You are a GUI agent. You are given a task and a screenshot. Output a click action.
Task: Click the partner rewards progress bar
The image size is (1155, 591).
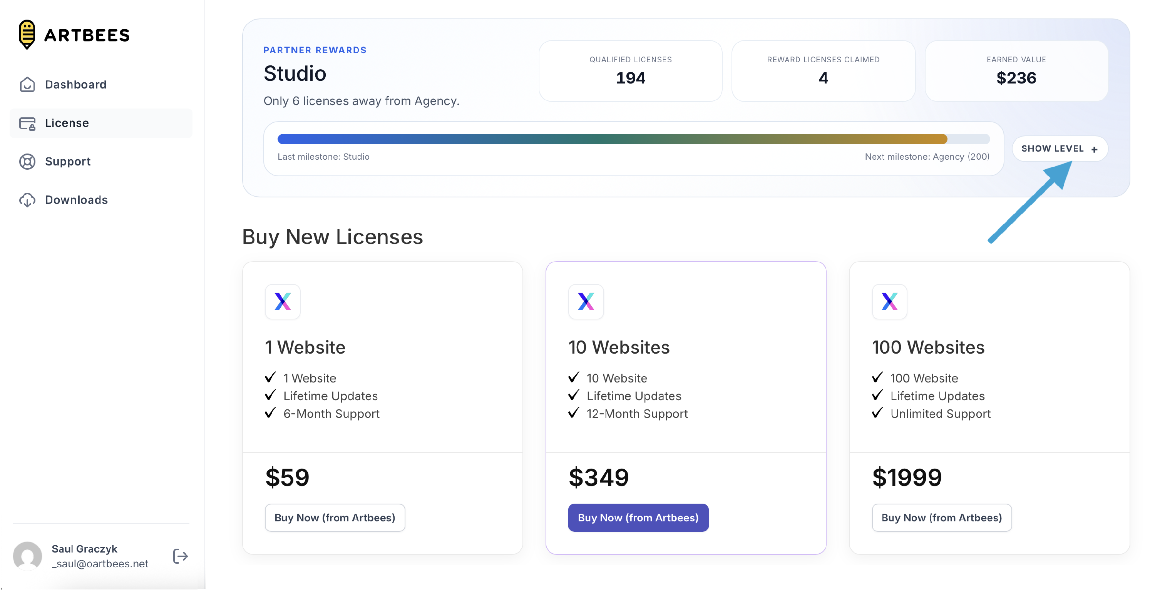pyautogui.click(x=633, y=139)
